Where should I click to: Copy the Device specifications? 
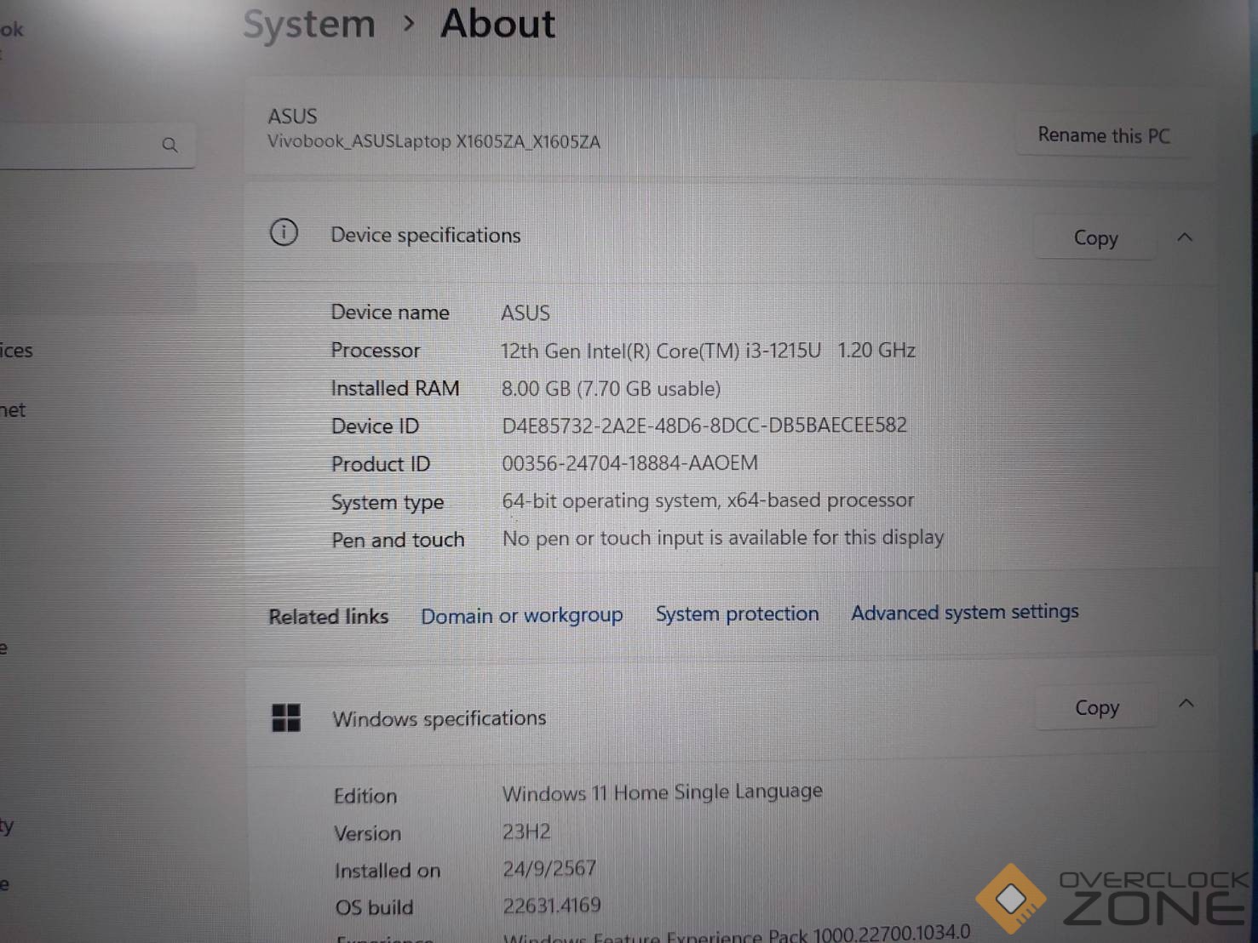[1094, 238]
